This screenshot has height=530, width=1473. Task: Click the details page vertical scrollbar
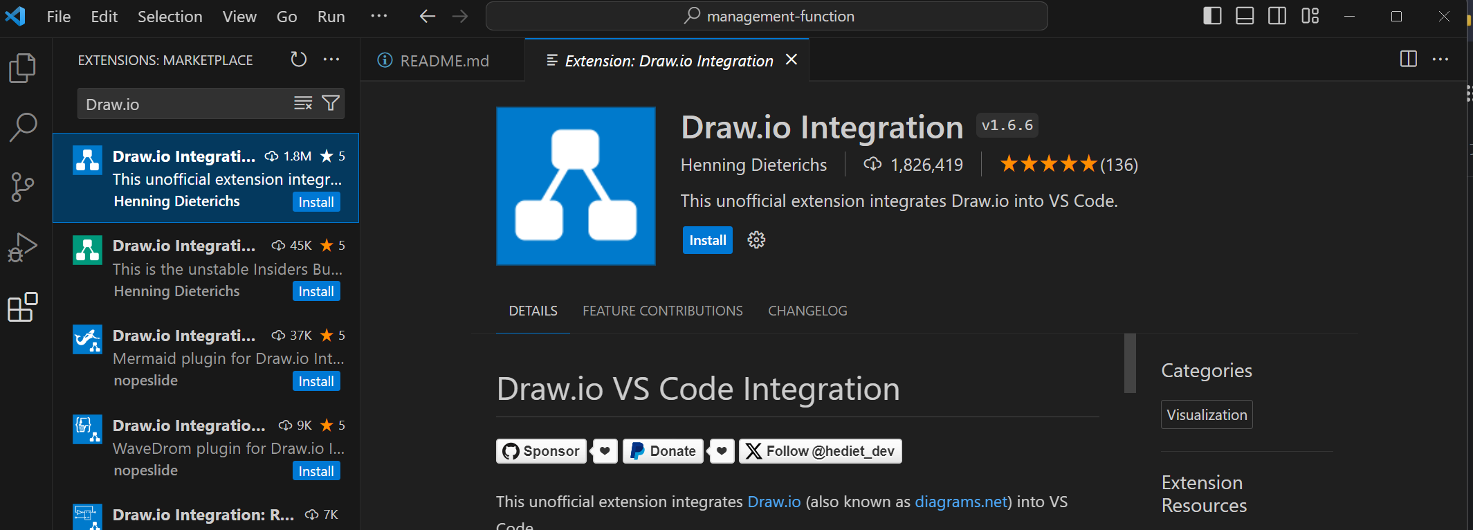(1131, 363)
